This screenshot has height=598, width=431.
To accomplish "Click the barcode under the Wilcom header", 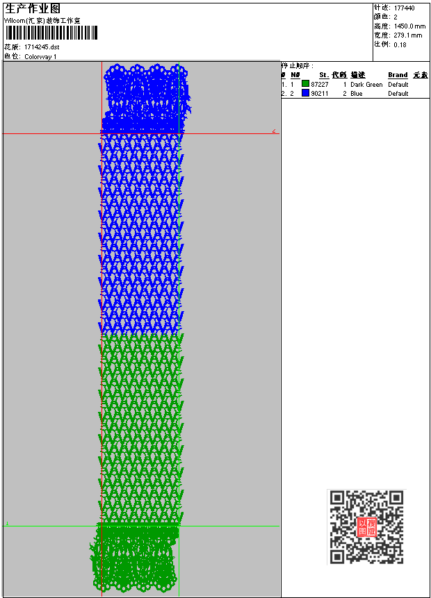I will pyautogui.click(x=51, y=33).
